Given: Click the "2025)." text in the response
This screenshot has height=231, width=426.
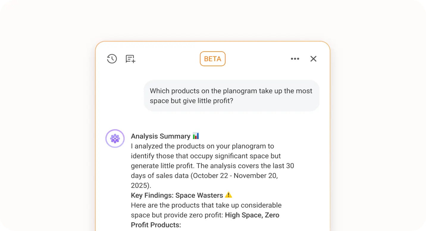Looking at the screenshot, I should [x=141, y=186].
